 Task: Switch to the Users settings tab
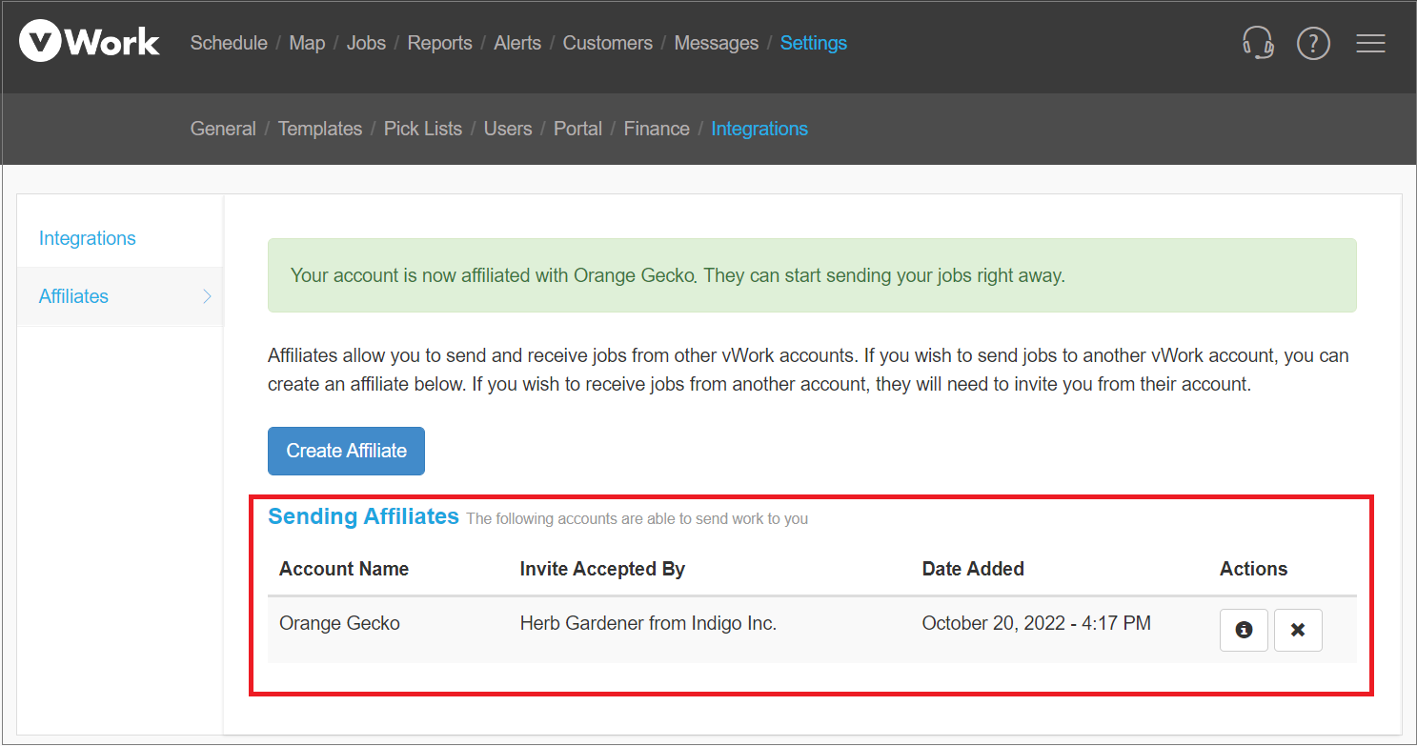point(508,129)
